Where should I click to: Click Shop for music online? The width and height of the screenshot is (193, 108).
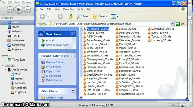click(x=58, y=45)
